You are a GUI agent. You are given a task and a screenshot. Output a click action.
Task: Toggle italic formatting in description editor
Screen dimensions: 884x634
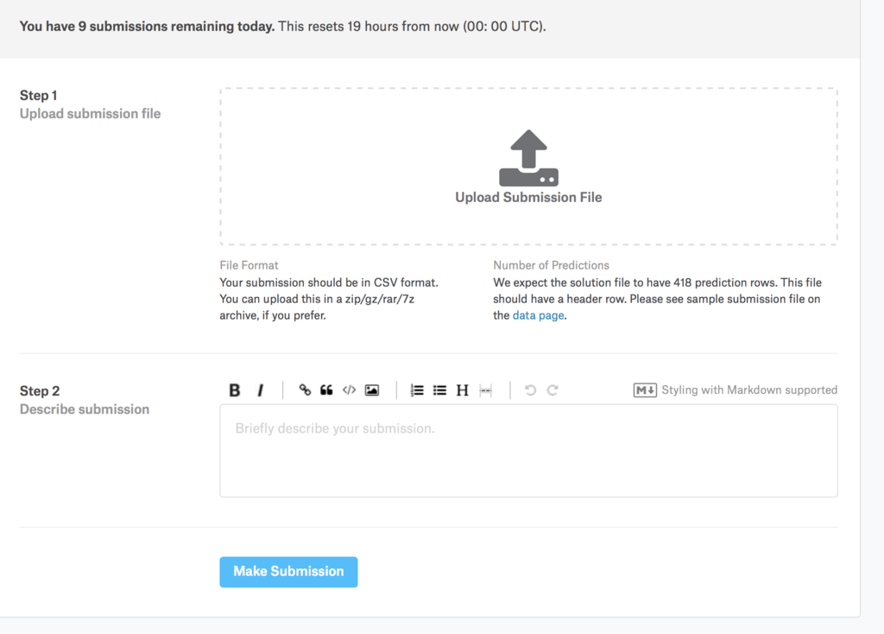[x=260, y=390]
